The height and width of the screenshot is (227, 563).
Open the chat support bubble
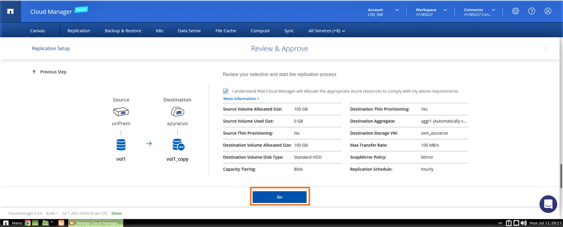click(548, 204)
